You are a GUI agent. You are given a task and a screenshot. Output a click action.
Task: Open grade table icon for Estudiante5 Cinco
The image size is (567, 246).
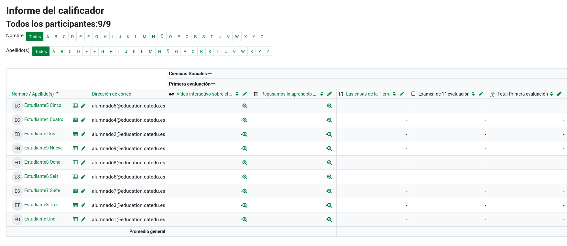(75, 106)
